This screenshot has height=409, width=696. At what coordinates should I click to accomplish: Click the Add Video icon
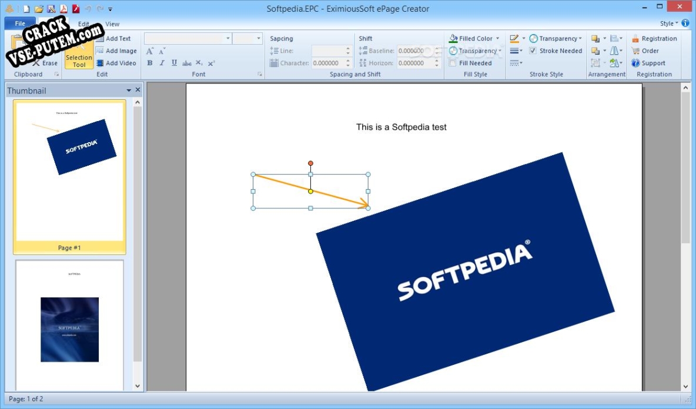116,63
